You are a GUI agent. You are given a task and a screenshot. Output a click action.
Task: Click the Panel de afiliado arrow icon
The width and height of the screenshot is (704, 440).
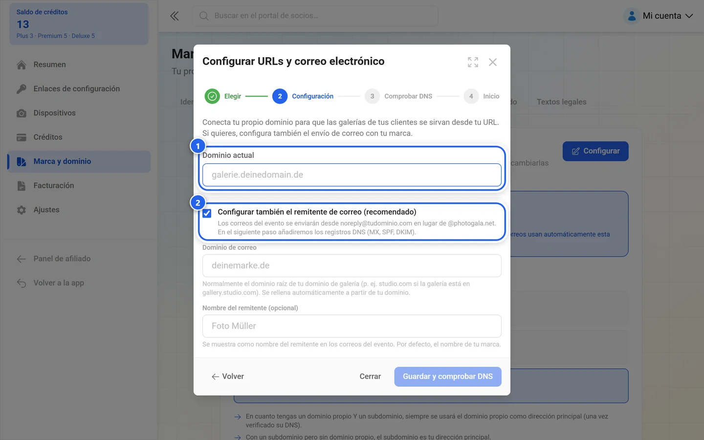point(22,259)
